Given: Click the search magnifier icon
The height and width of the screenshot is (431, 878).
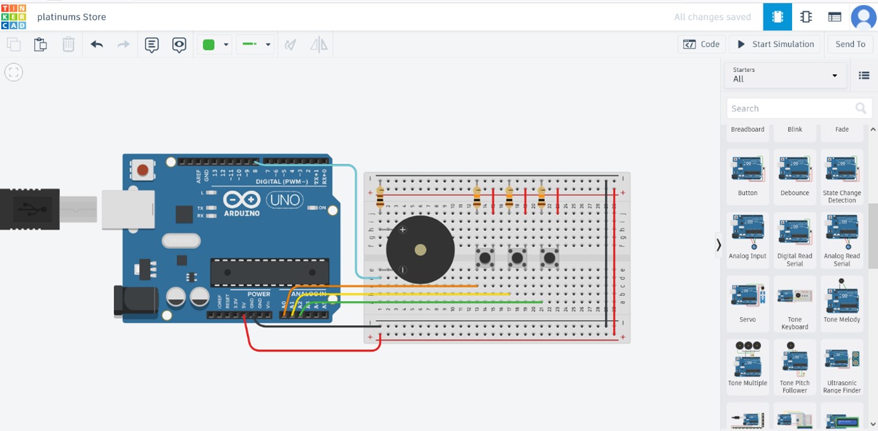Looking at the screenshot, I should [x=861, y=109].
